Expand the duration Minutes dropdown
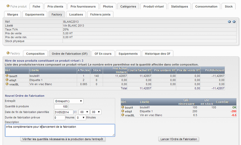Viewport: 241px width, 145px height. click(x=79, y=118)
